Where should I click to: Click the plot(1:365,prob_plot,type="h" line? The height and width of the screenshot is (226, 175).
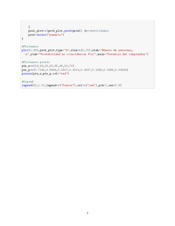77,50
